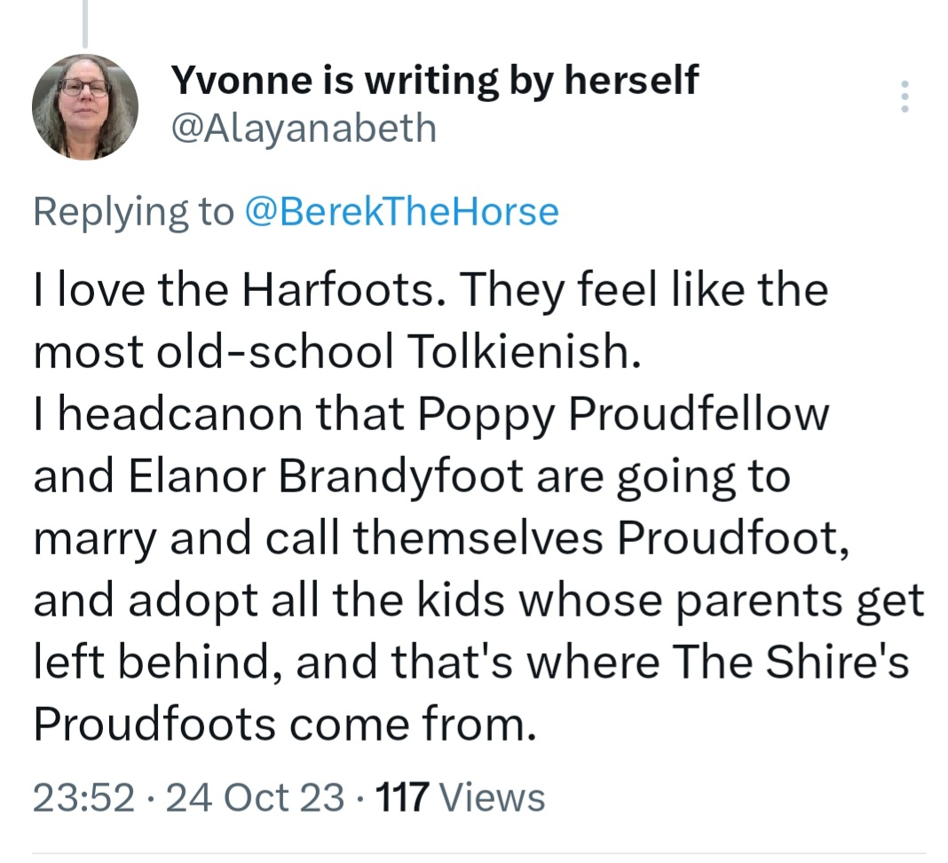Screen dimensions: 948x863
Task: Click Yvonne's profile picture avatar
Action: click(x=85, y=107)
